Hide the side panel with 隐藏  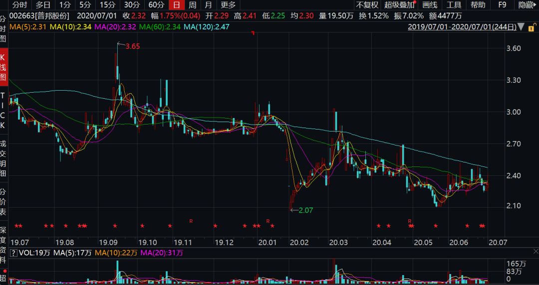pyautogui.click(x=526, y=5)
